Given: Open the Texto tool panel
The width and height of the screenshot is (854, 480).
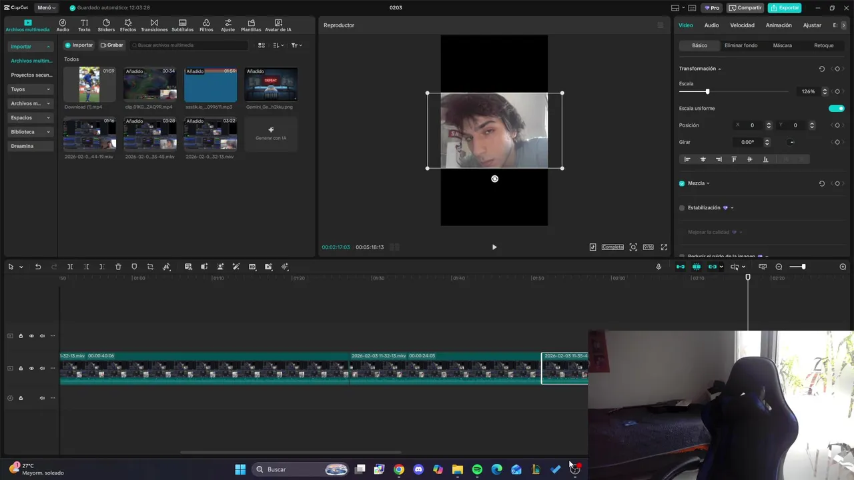Looking at the screenshot, I should (84, 25).
